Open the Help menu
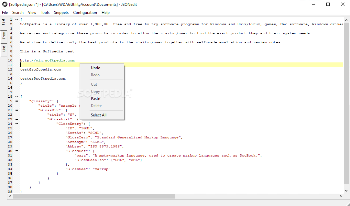350x206 pixels. (105, 13)
